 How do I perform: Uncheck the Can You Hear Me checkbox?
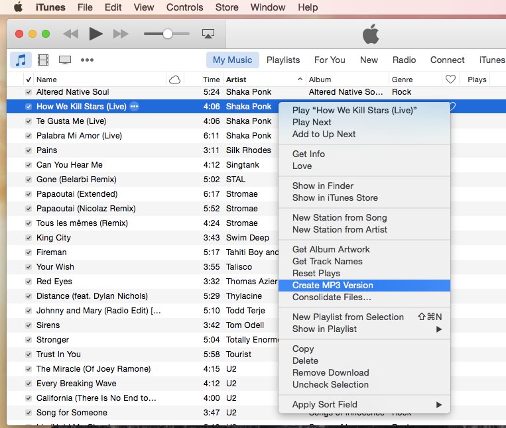(x=29, y=165)
